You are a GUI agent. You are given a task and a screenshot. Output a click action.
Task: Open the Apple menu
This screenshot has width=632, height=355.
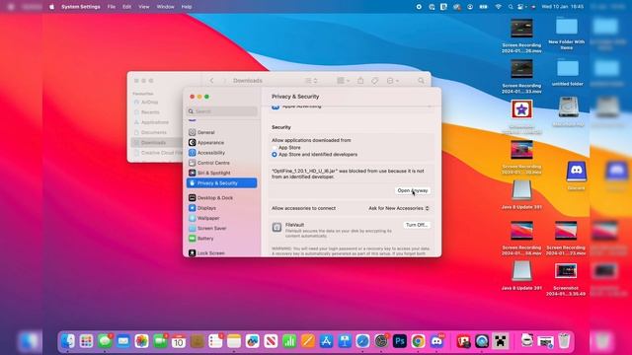[52, 7]
